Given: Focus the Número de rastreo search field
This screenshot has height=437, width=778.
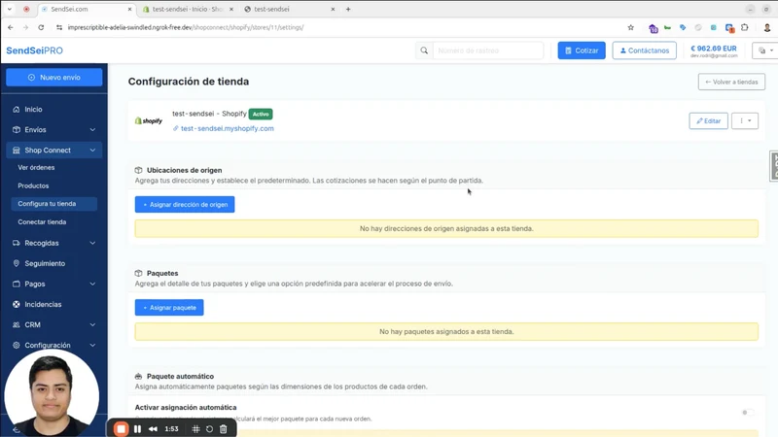Looking at the screenshot, I should click(488, 50).
